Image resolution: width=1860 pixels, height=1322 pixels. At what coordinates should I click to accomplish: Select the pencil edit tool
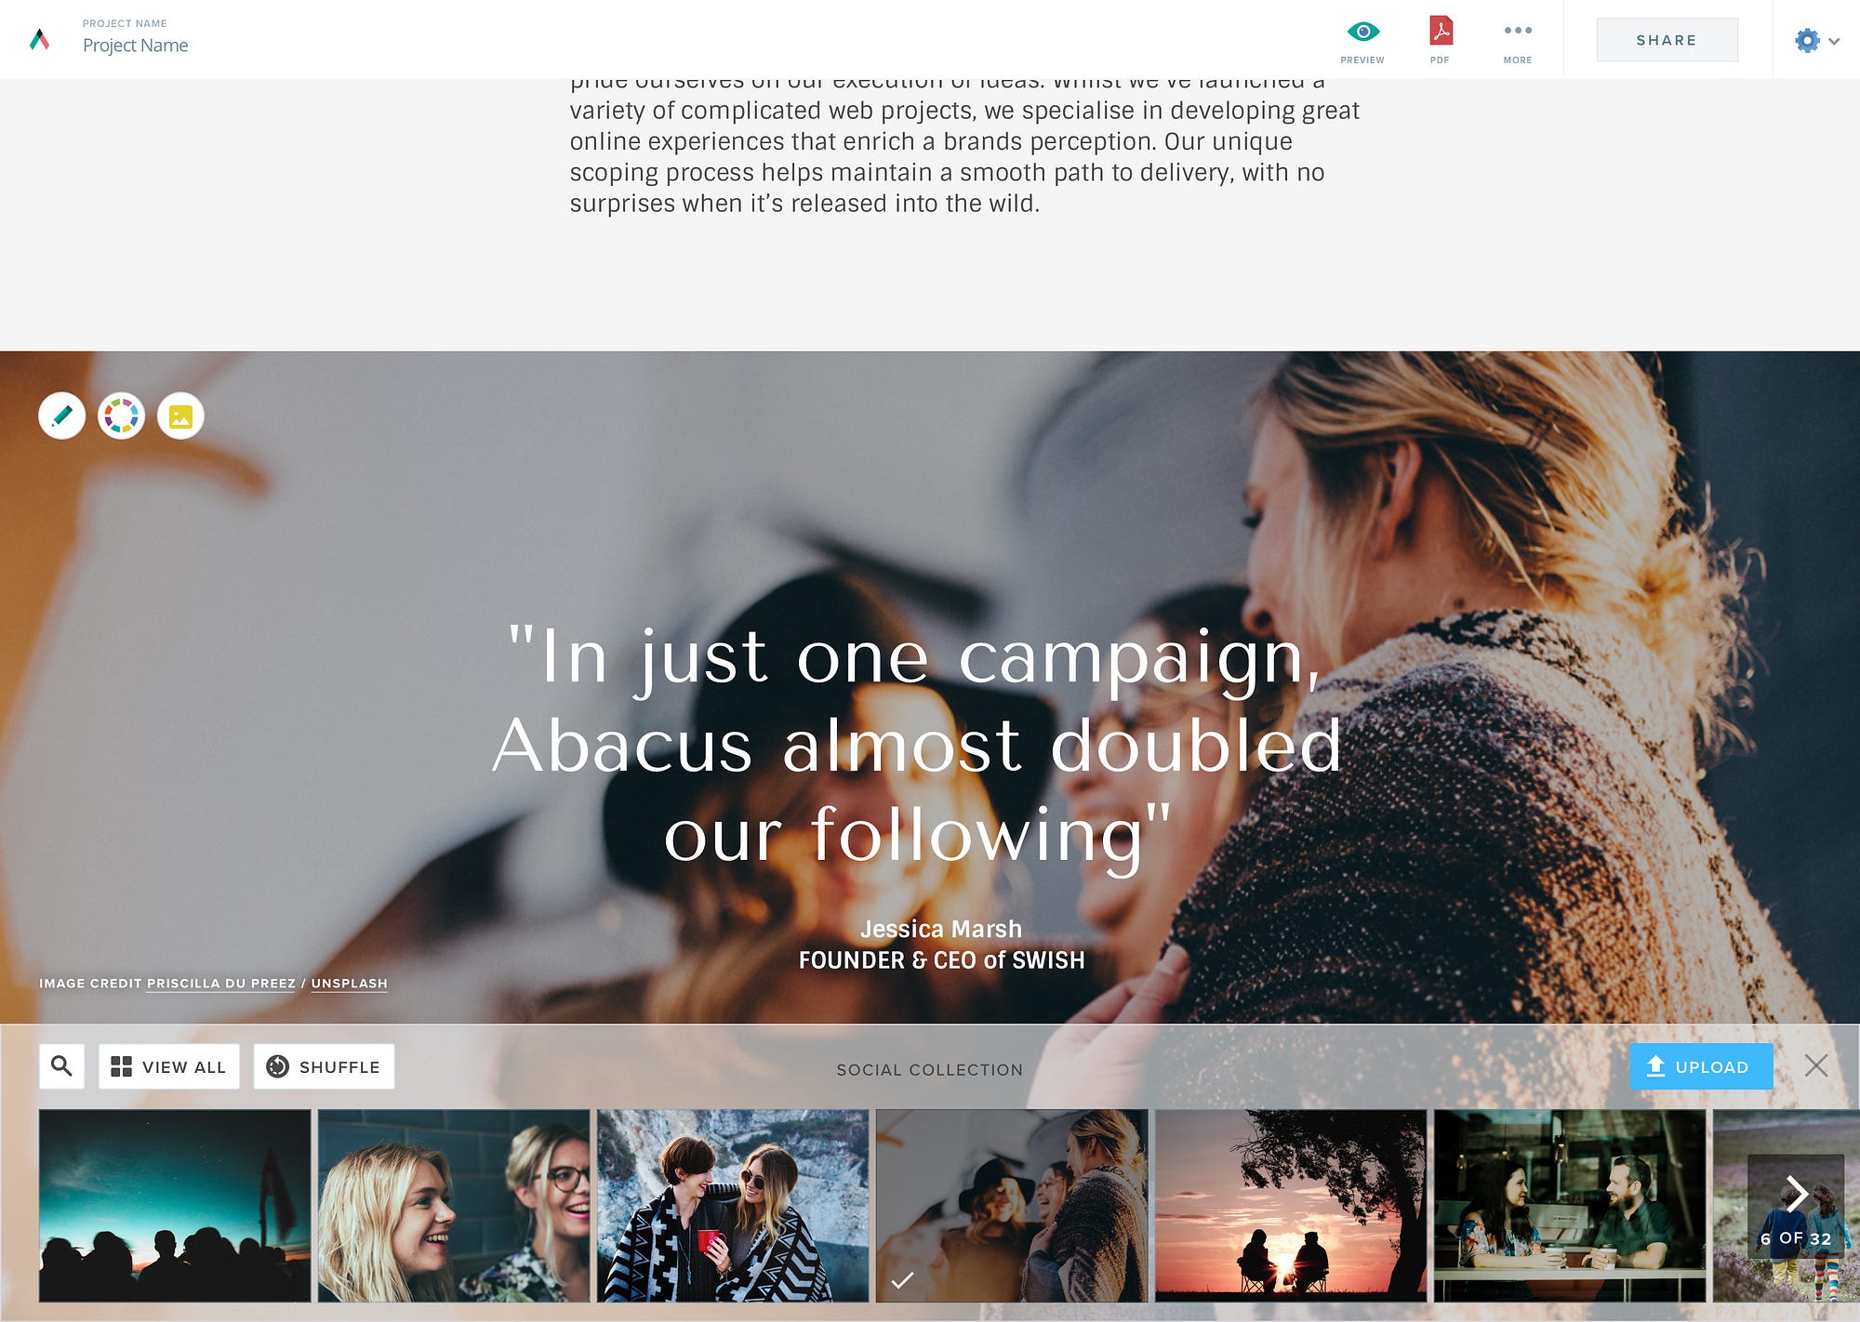tap(61, 416)
